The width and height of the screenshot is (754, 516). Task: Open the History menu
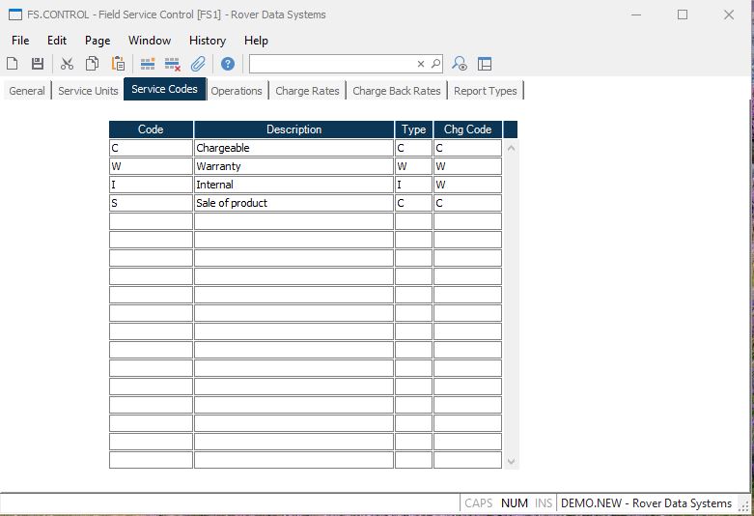pos(207,41)
